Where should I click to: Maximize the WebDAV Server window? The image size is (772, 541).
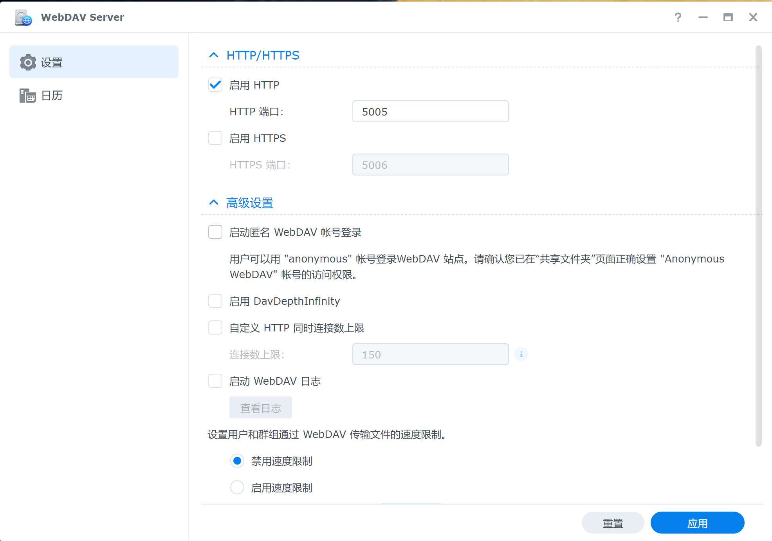tap(728, 17)
